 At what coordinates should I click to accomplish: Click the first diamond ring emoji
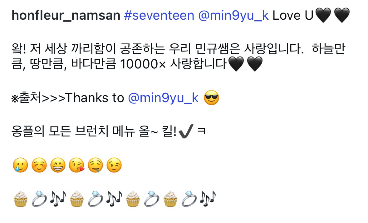click(39, 199)
